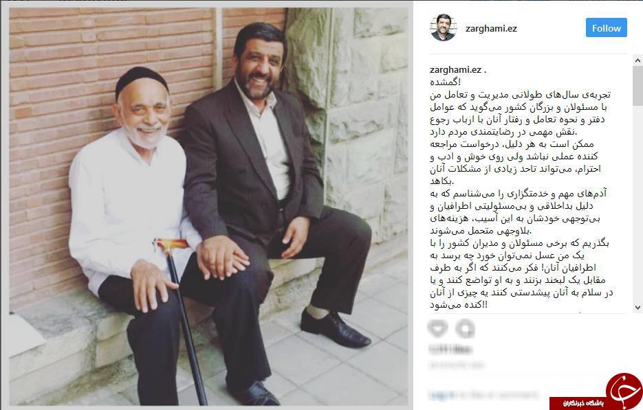The height and width of the screenshot is (410, 643).
Task: Click the scrollbar down arrow in caption panel
Action: pos(637,308)
